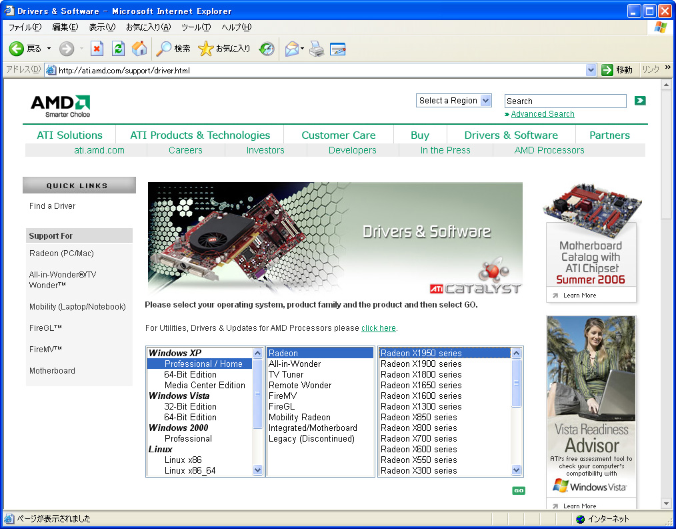676x529 pixels.
Task: Open the Favorites star toolbar icon
Action: [206, 49]
